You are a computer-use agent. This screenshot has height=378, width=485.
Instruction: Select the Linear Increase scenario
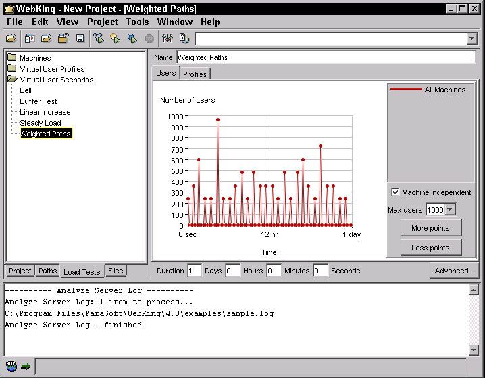[x=45, y=112]
